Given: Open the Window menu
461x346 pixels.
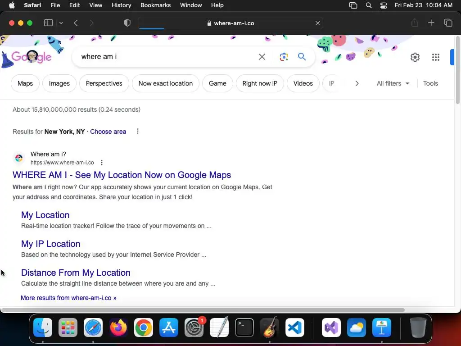Looking at the screenshot, I should tap(191, 5).
